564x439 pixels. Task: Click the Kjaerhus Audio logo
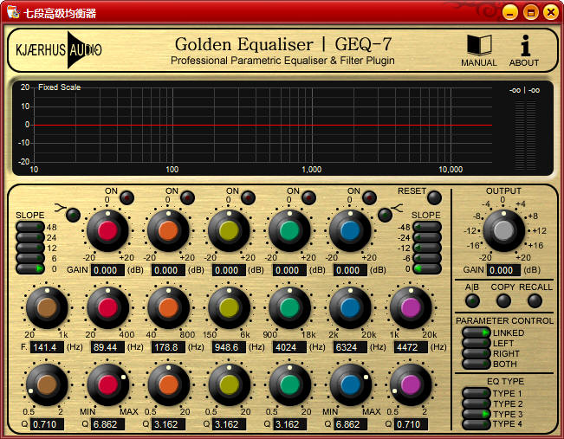[59, 49]
